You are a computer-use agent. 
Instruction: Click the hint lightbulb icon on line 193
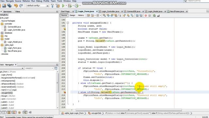pos(65,29)
